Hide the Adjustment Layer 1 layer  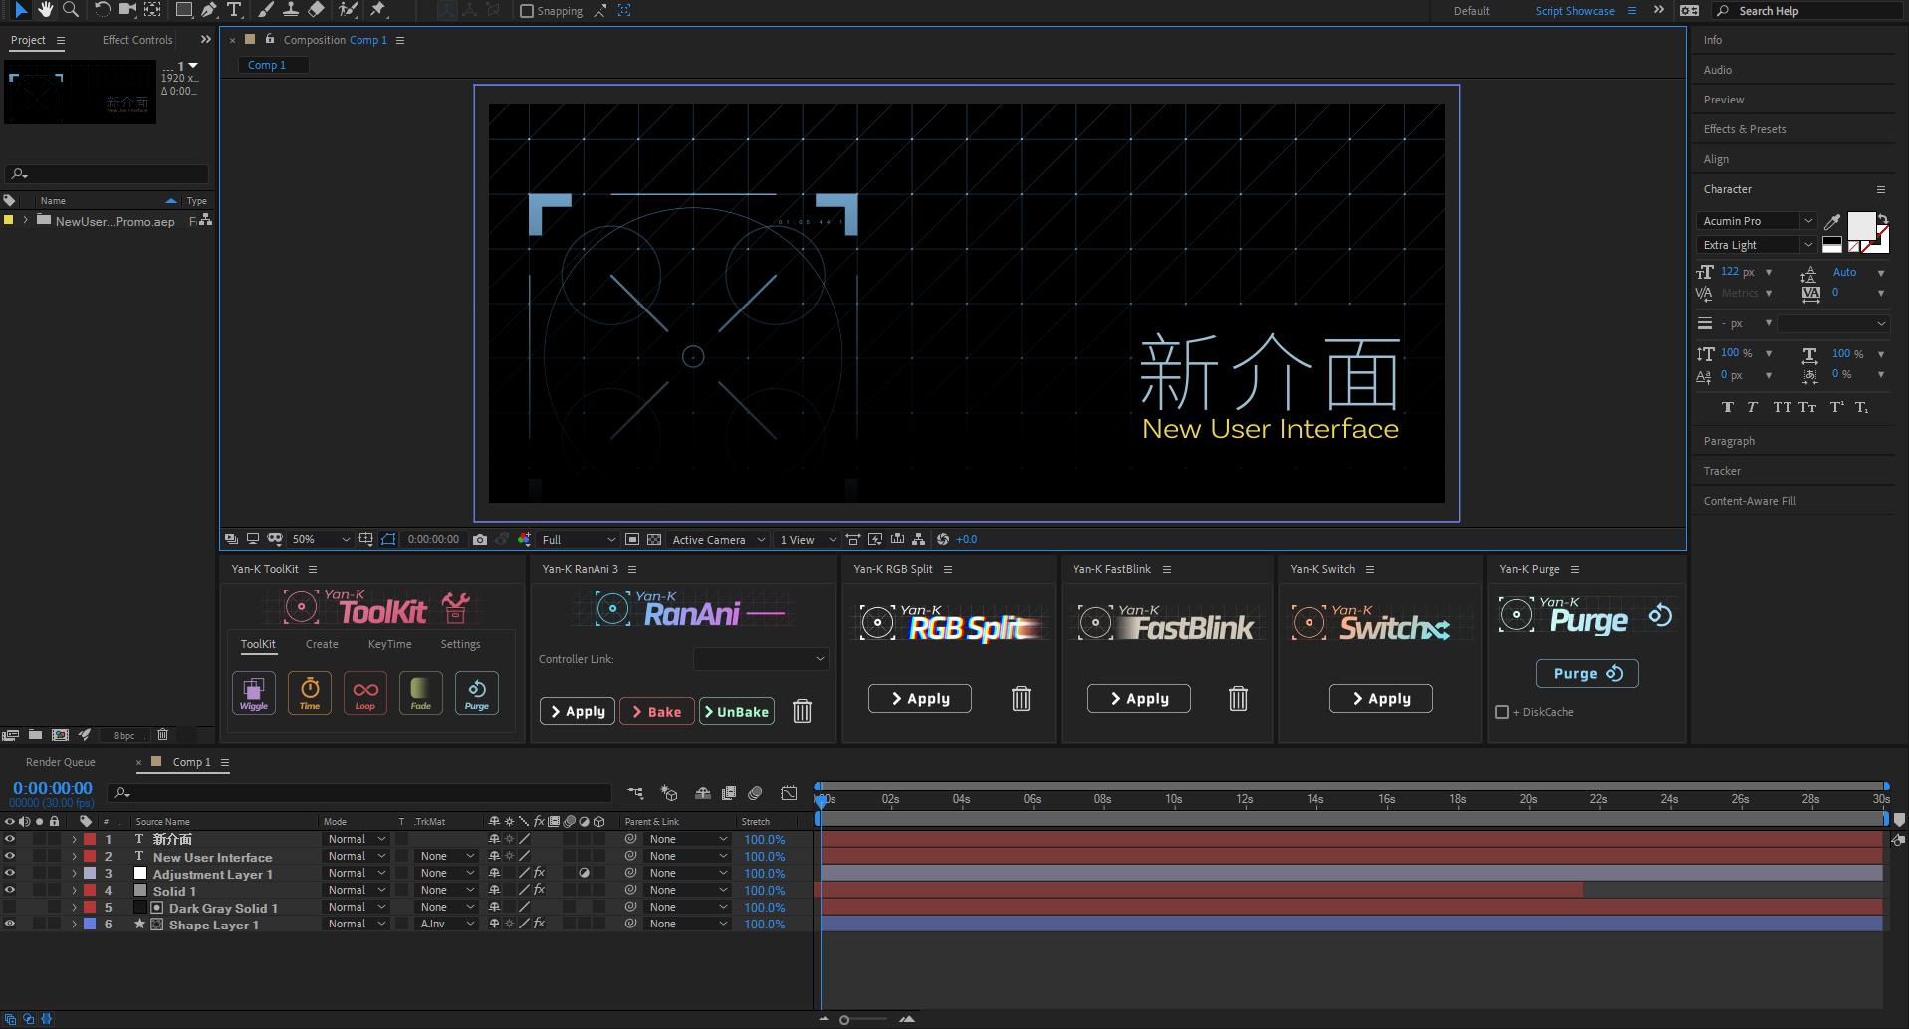tap(10, 873)
